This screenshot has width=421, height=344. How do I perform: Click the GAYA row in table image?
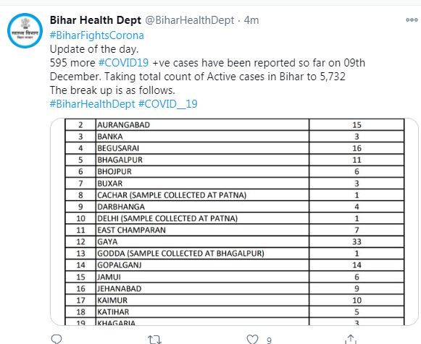click(234, 241)
